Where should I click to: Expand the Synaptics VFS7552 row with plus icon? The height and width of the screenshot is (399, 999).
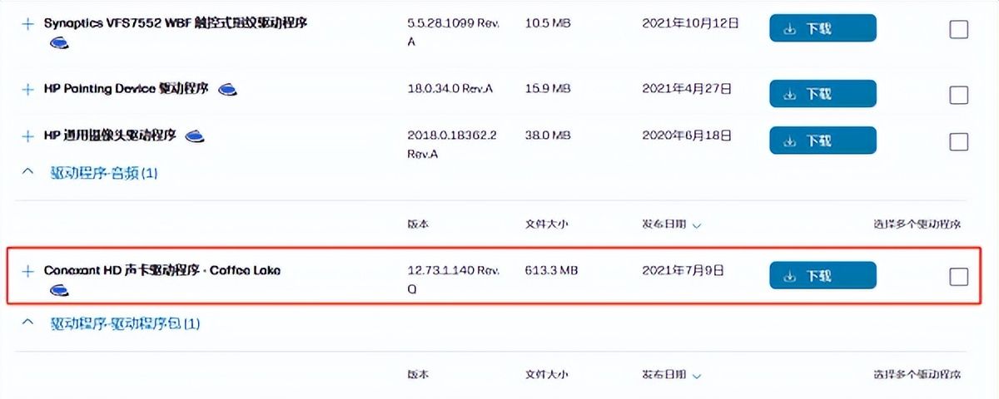[x=27, y=24]
